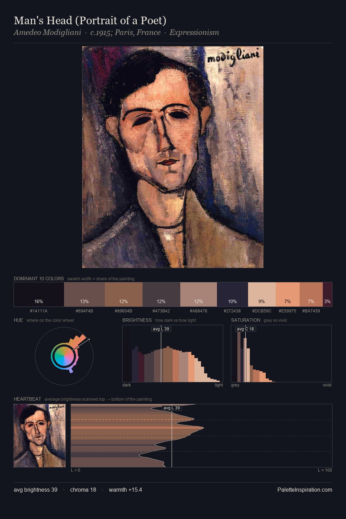Viewport: 346px width, 519px height.
Task: Choose the #473B42 swatch
Action: pyautogui.click(x=161, y=294)
